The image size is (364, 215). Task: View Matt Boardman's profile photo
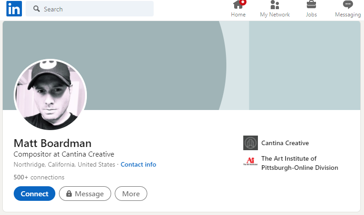[x=50, y=94]
